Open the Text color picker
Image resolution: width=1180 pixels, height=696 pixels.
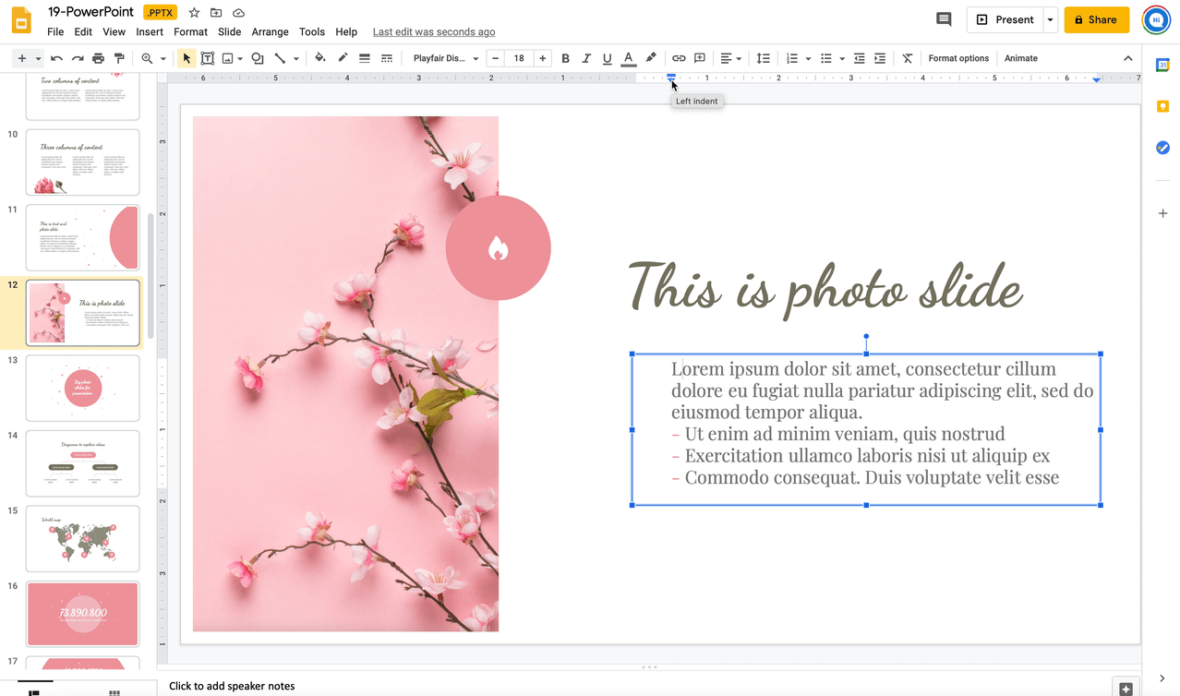pyautogui.click(x=629, y=58)
